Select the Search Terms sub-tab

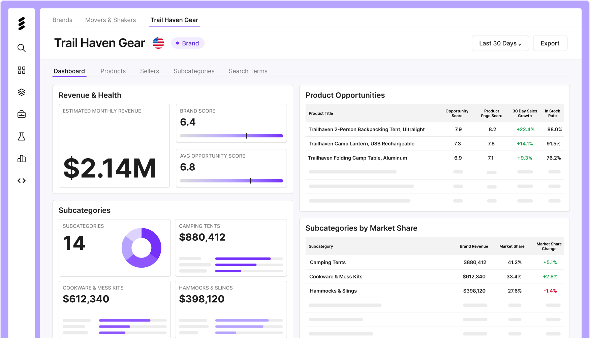tap(248, 71)
